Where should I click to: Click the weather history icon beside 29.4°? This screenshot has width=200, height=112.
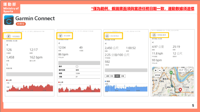186,70
